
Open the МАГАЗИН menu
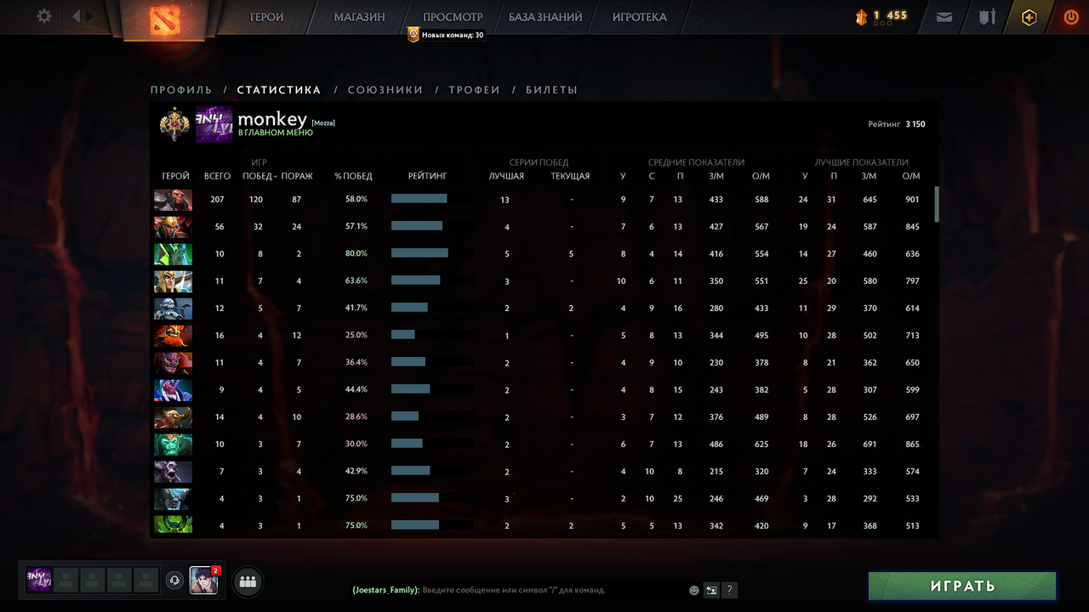[359, 17]
